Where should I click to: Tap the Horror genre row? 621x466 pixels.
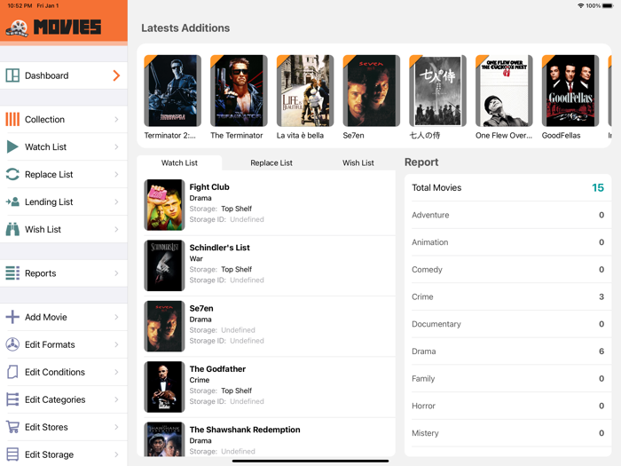(x=507, y=406)
